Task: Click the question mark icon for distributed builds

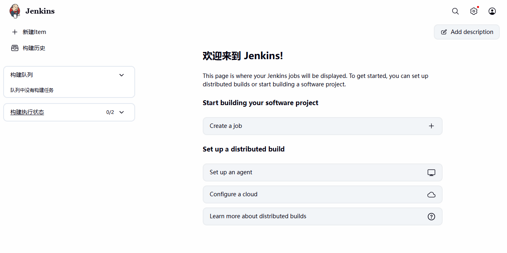Action: click(431, 216)
